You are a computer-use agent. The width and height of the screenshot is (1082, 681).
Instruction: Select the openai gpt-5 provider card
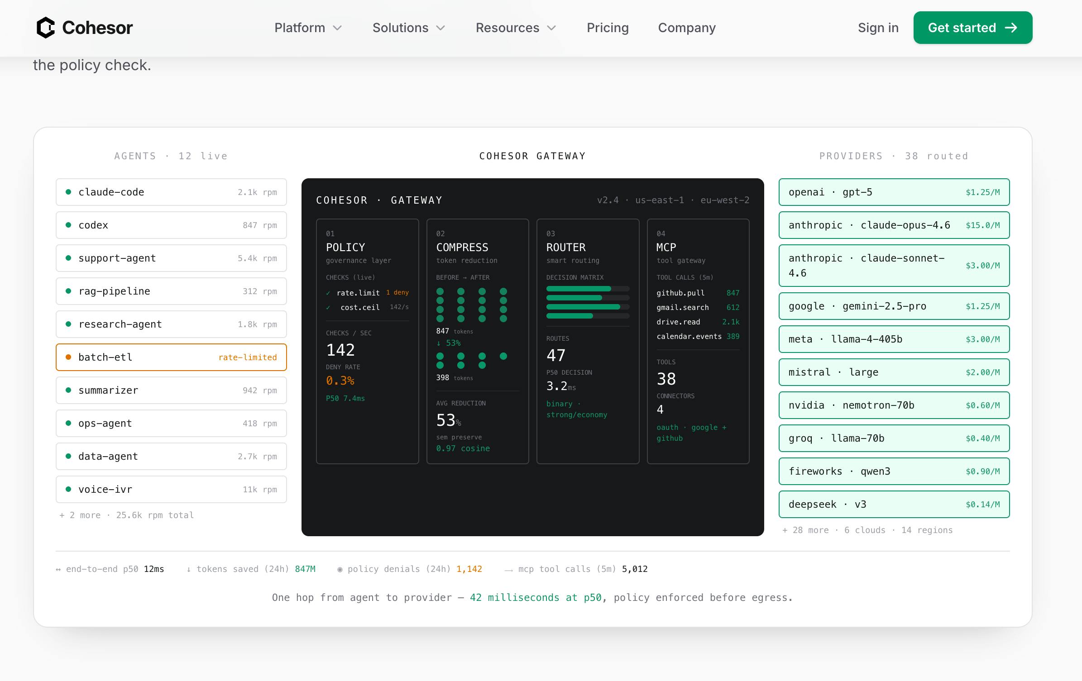click(x=894, y=192)
